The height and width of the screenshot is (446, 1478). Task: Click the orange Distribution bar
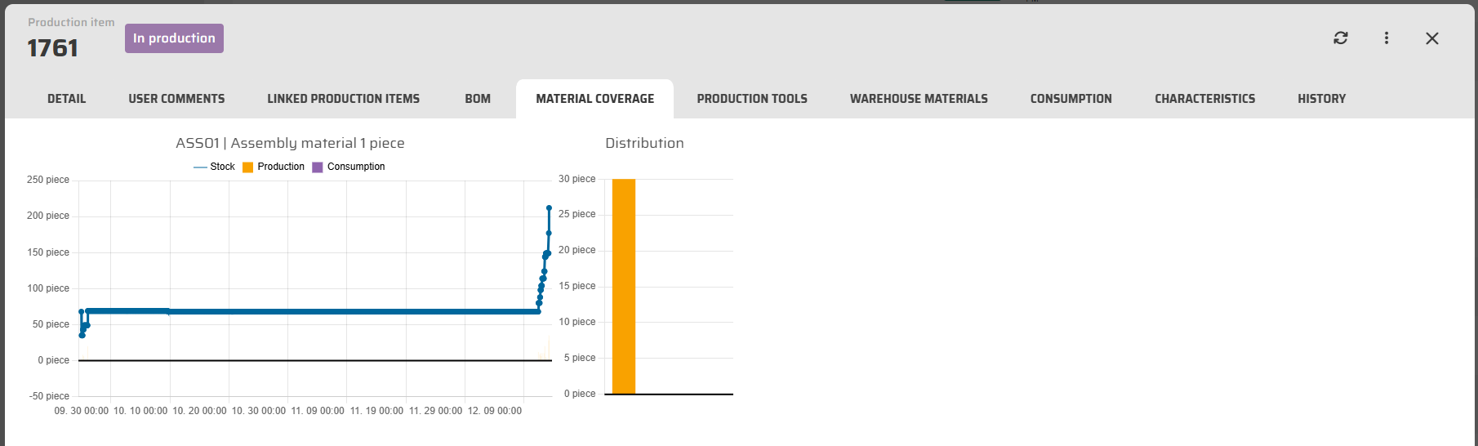(624, 286)
